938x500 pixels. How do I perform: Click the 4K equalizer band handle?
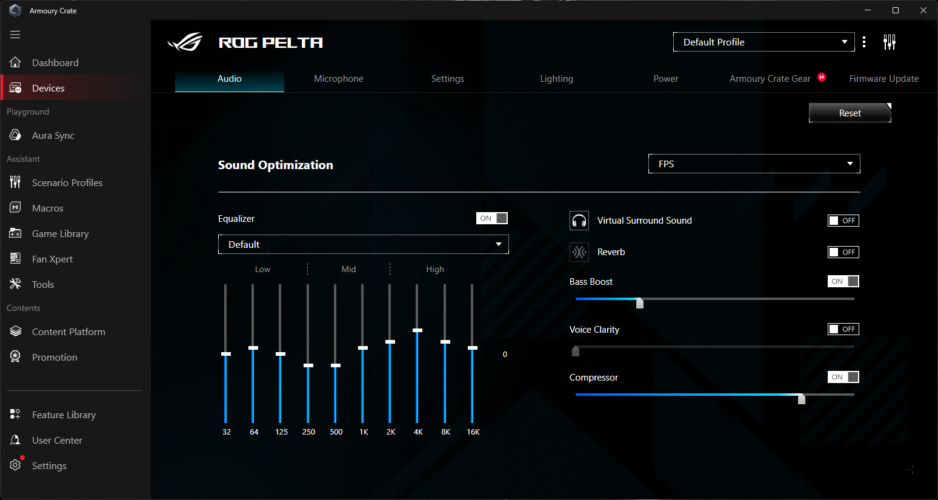coord(417,330)
